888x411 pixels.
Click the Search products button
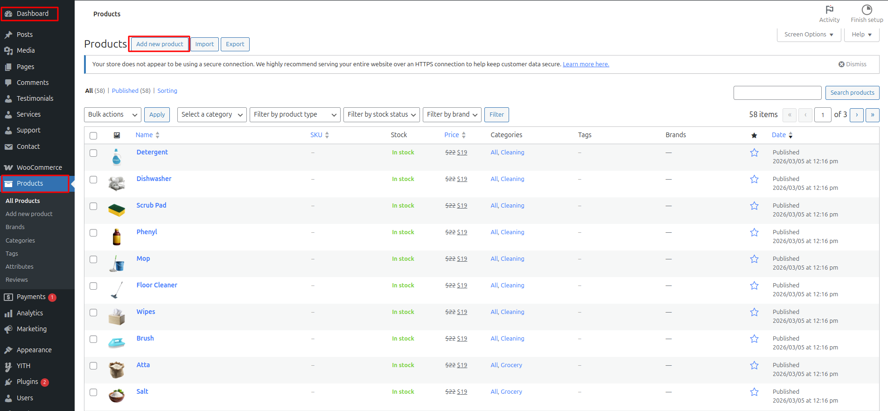coord(852,93)
